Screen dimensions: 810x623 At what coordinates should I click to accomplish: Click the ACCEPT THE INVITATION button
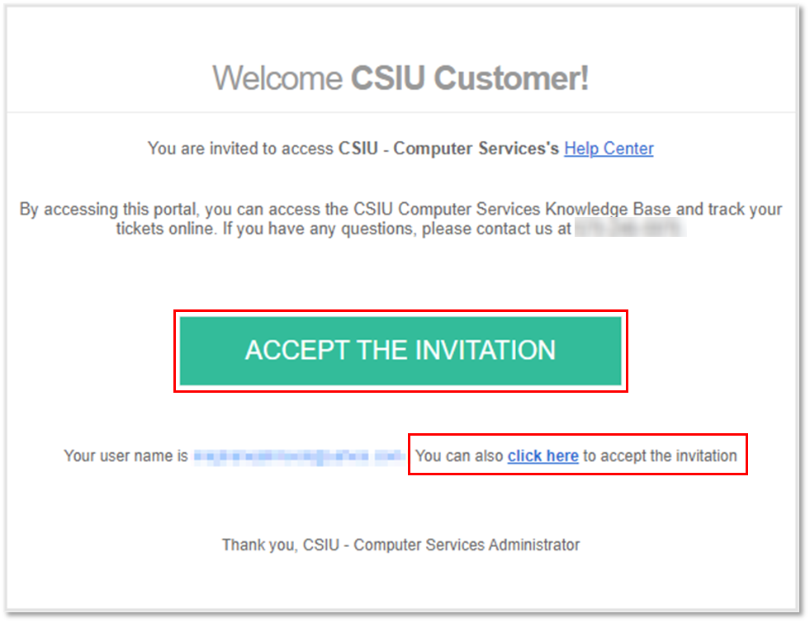coord(400,351)
